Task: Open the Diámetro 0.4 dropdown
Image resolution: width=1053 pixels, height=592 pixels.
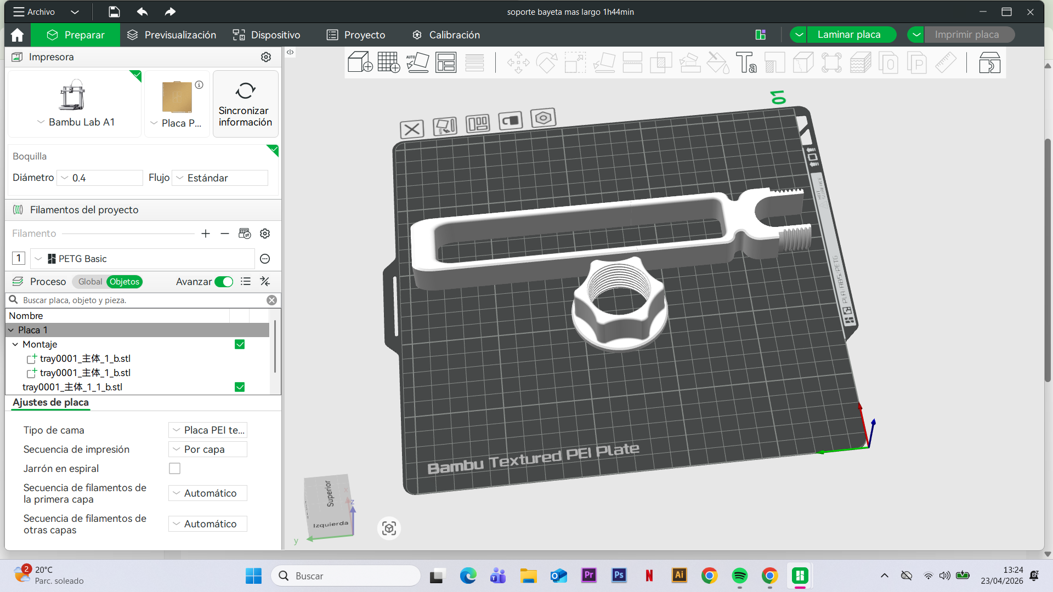Action: [100, 178]
